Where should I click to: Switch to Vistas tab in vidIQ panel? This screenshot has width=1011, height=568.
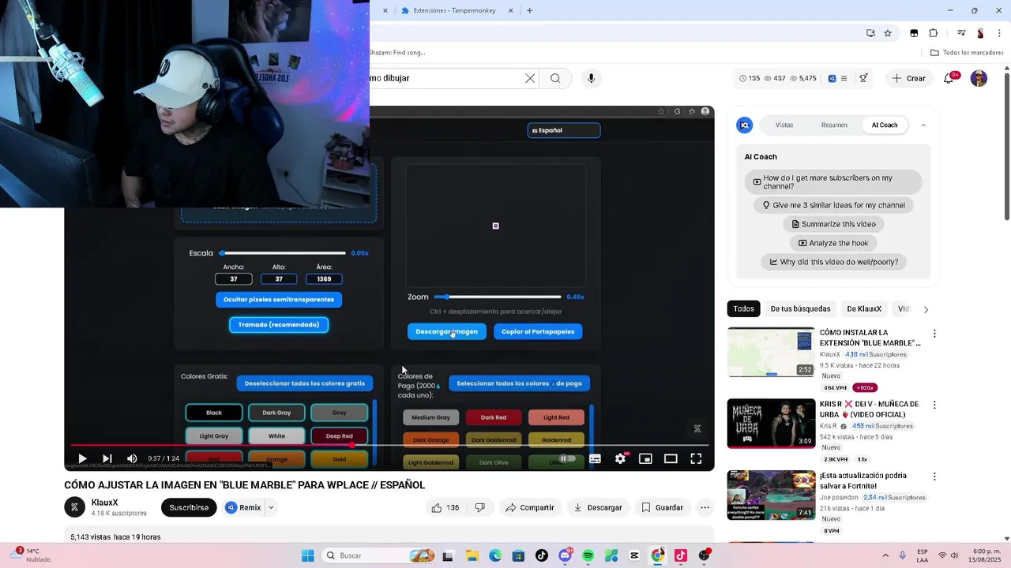pyautogui.click(x=784, y=125)
